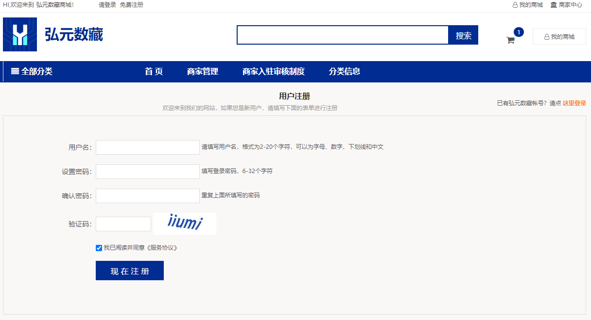591x320 pixels.
Task: Focus the 用户名 input field
Action: coord(148,147)
